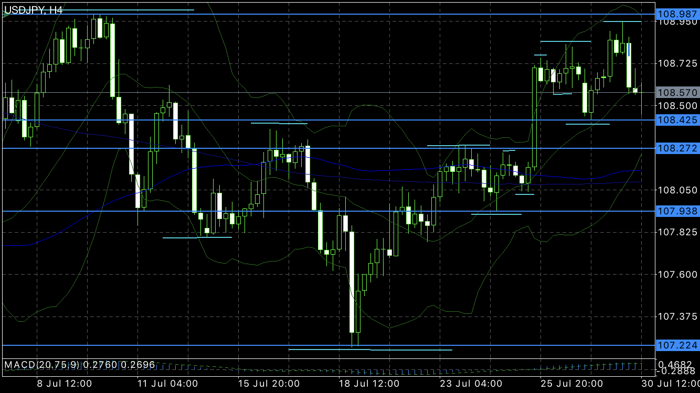Screen dimensions: 700x393
Task: Click the 11 Jul 04:00 time label
Action: 167,384
